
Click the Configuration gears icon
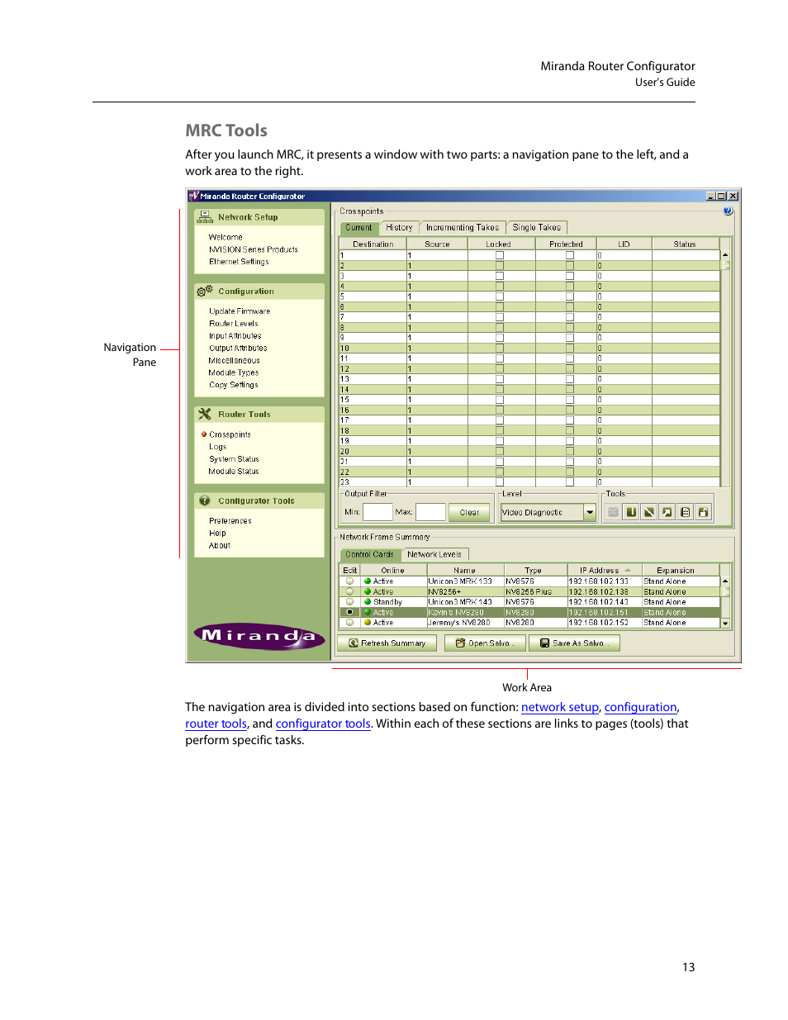[205, 292]
